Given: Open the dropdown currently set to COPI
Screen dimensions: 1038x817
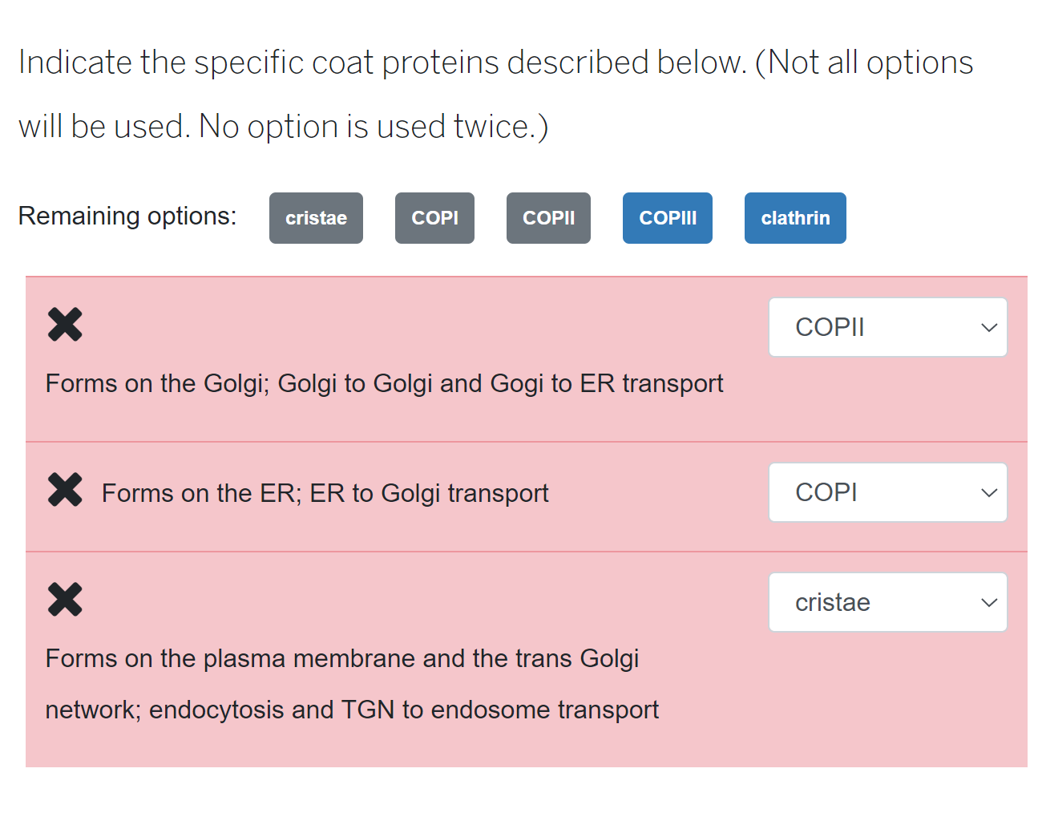Looking at the screenshot, I should (887, 493).
